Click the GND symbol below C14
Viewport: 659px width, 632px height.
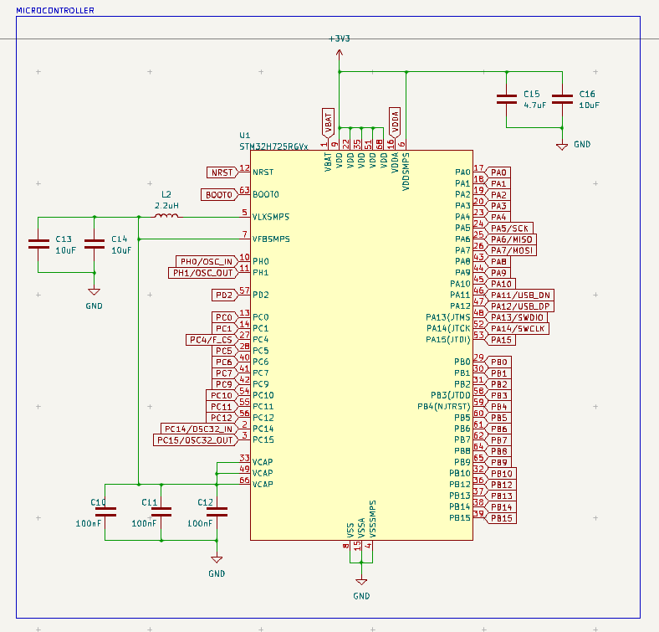pyautogui.click(x=95, y=291)
